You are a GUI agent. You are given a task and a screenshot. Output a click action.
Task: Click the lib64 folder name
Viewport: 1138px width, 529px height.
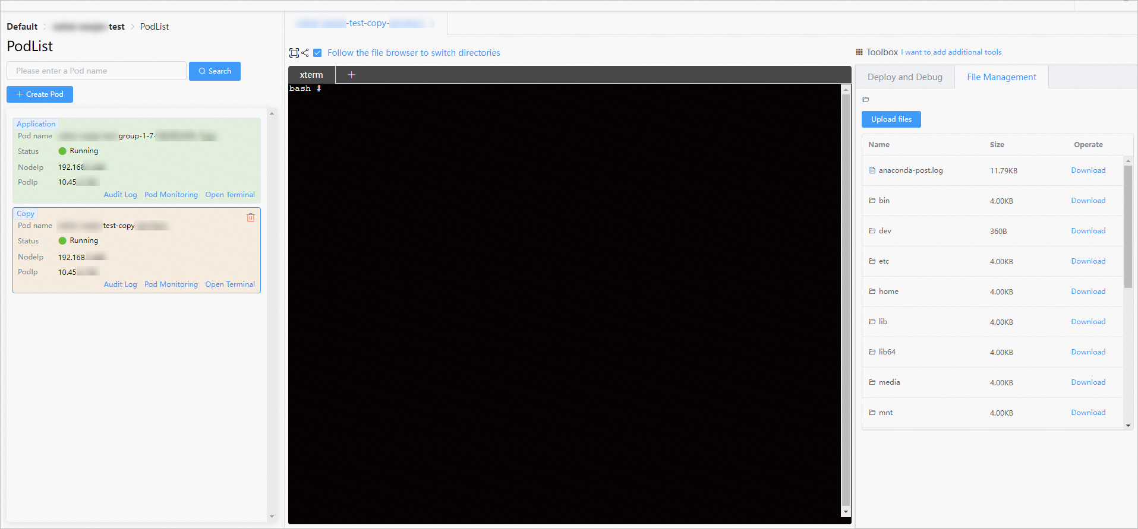click(x=887, y=352)
